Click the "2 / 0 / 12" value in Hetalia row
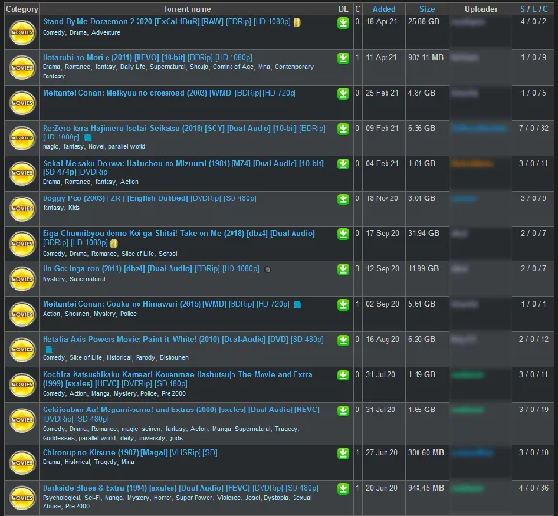The height and width of the screenshot is (516, 558). click(534, 339)
